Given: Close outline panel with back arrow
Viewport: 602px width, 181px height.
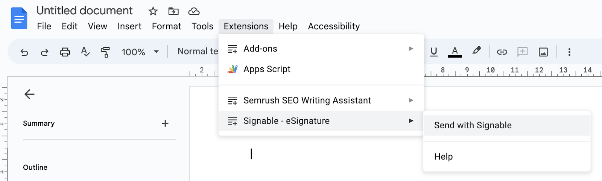Looking at the screenshot, I should (x=29, y=94).
